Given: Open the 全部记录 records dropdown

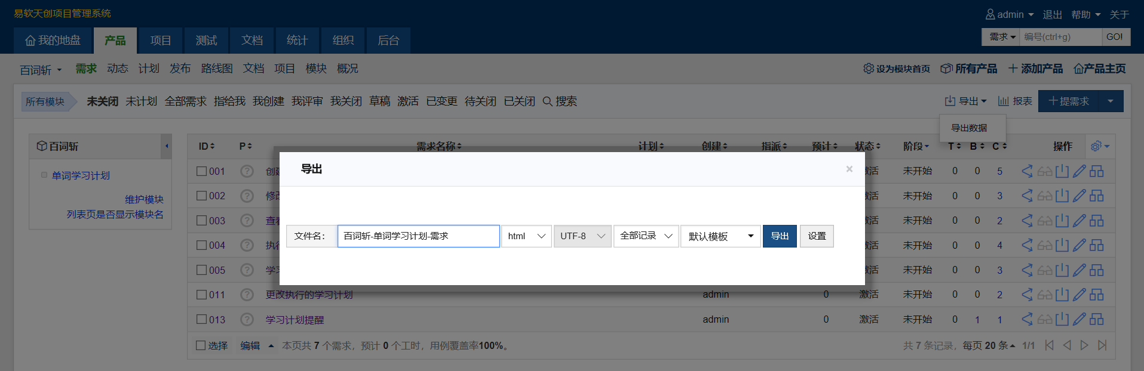Looking at the screenshot, I should point(646,236).
